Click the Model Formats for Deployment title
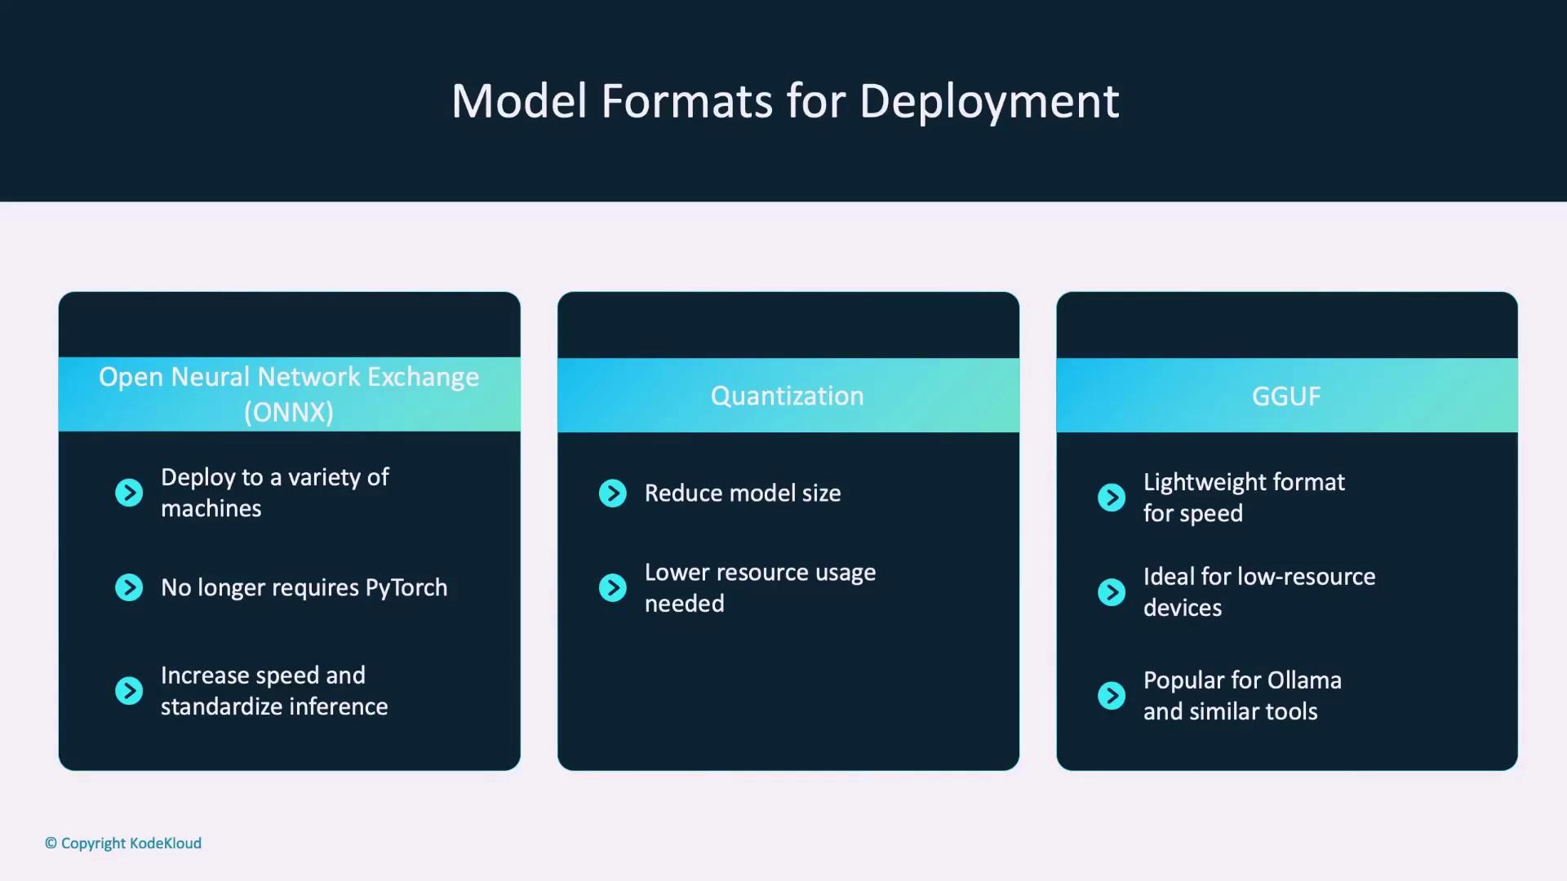 click(x=784, y=101)
